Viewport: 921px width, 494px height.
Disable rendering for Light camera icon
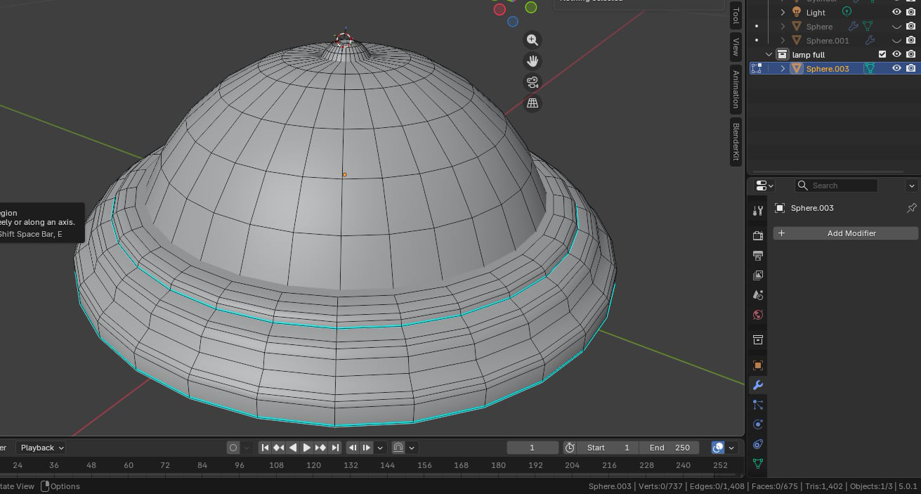[x=911, y=12]
